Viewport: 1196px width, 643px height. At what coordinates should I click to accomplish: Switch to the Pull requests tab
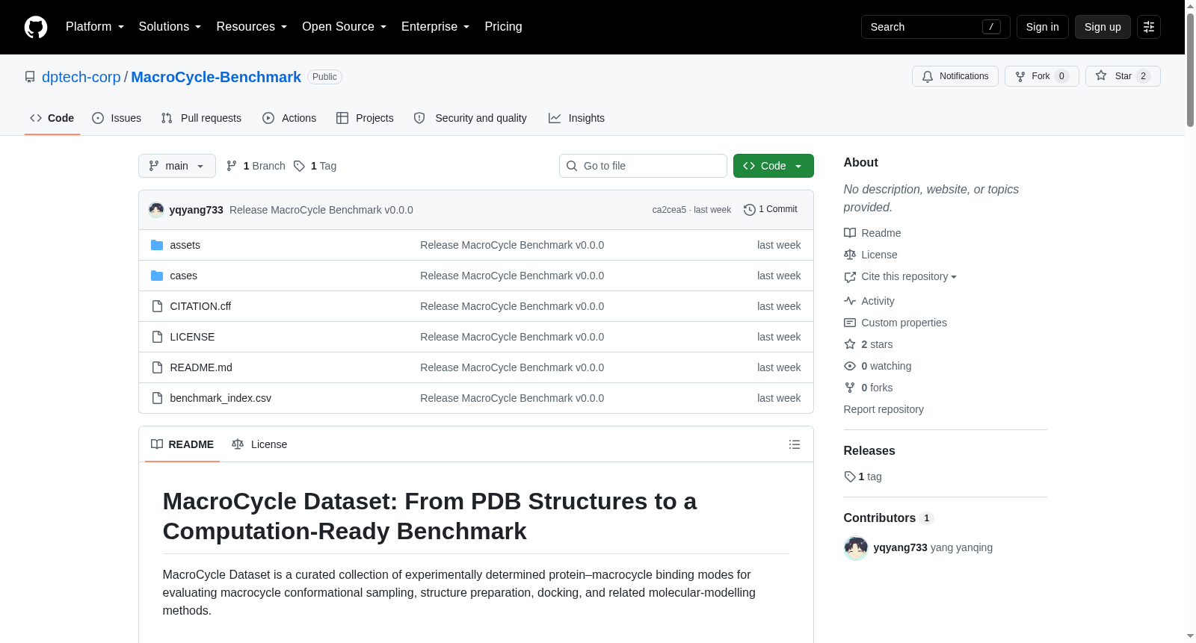(x=201, y=118)
